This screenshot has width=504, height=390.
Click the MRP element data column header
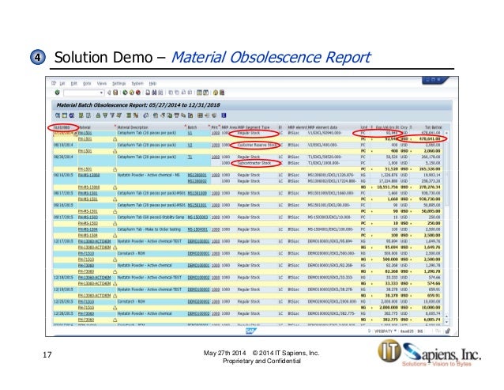[322, 127]
